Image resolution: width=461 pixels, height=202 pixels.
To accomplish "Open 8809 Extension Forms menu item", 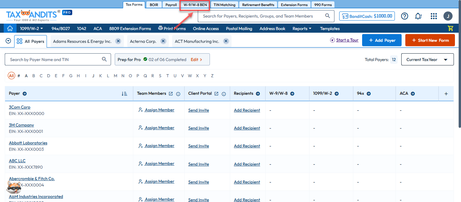I will click(130, 28).
